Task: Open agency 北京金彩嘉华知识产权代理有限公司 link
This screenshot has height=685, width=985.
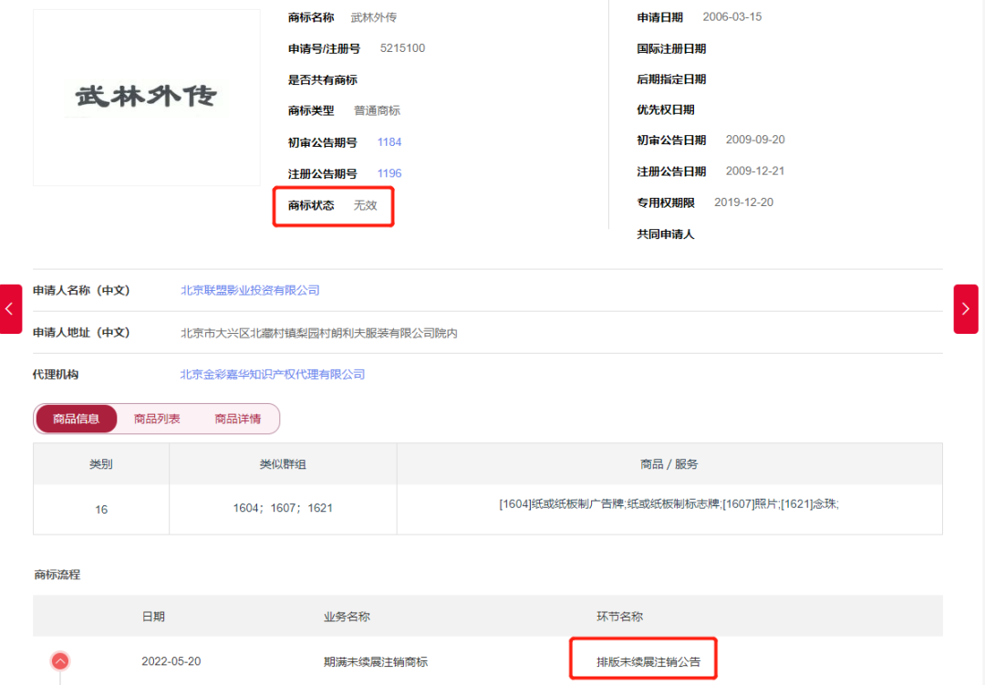Action: (273, 375)
